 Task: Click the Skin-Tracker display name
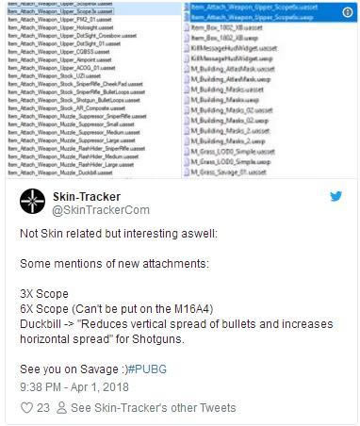coord(87,197)
